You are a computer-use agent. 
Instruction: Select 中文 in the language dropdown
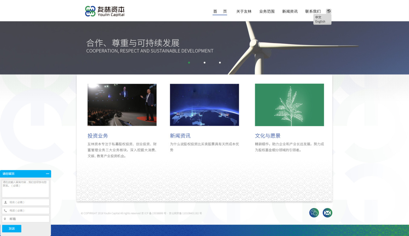pyautogui.click(x=319, y=17)
